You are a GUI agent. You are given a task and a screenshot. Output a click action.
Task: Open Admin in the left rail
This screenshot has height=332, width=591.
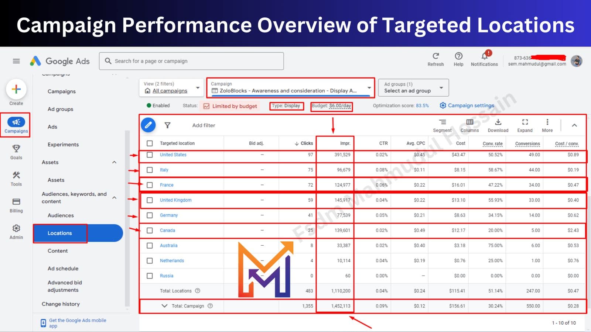pyautogui.click(x=16, y=232)
